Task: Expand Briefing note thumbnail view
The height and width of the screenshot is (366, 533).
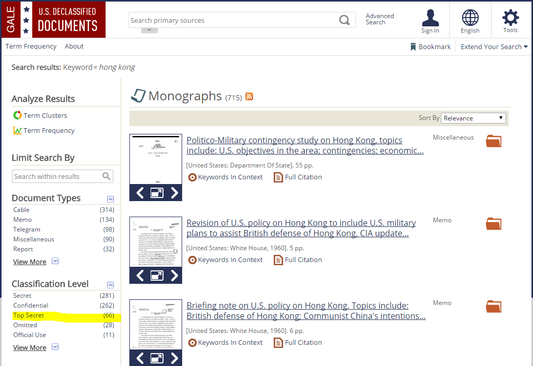Action: click(157, 358)
